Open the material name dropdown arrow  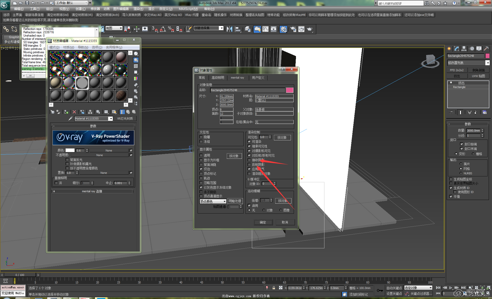[x=111, y=119]
